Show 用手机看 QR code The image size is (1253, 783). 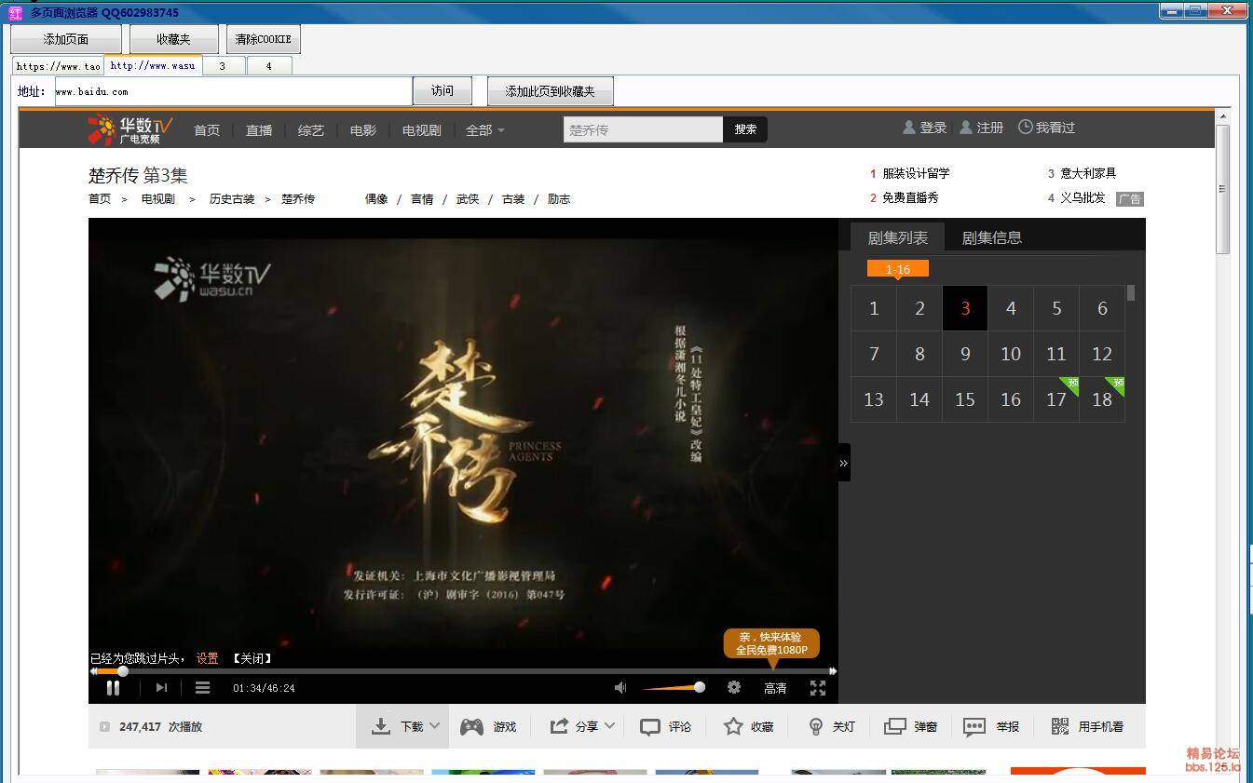coord(1087,726)
